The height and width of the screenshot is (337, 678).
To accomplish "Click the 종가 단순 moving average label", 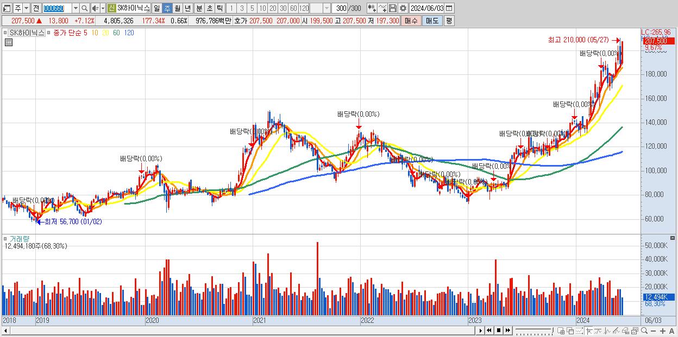I will tap(67, 33).
